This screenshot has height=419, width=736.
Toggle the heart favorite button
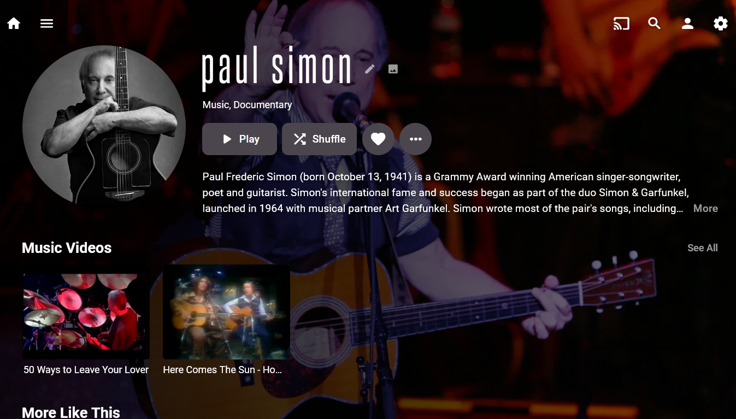pyautogui.click(x=378, y=139)
